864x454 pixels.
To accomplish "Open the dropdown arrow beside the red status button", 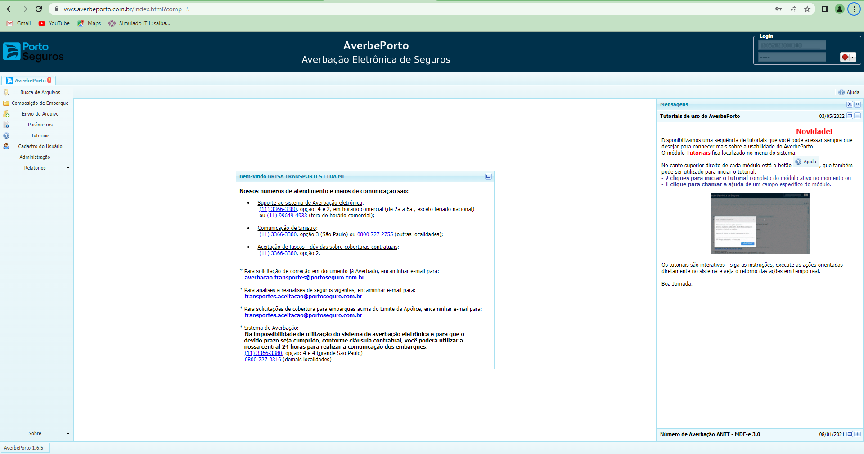I will pos(853,57).
